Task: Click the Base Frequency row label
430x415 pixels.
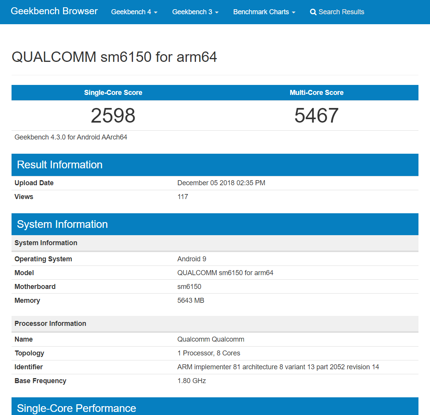Action: coord(40,381)
